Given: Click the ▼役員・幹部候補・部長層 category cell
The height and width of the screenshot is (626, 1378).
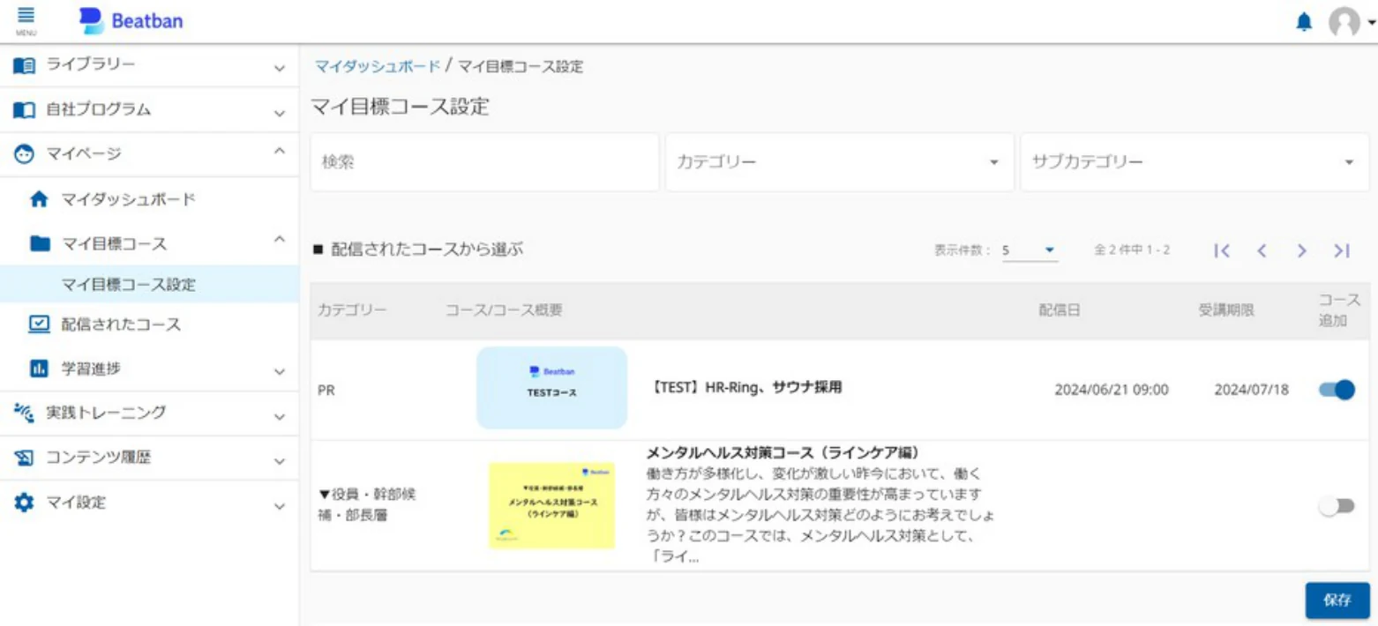Looking at the screenshot, I should [x=367, y=504].
